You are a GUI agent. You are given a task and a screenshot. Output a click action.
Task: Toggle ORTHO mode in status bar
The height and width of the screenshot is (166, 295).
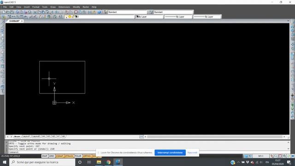click(x=87, y=156)
